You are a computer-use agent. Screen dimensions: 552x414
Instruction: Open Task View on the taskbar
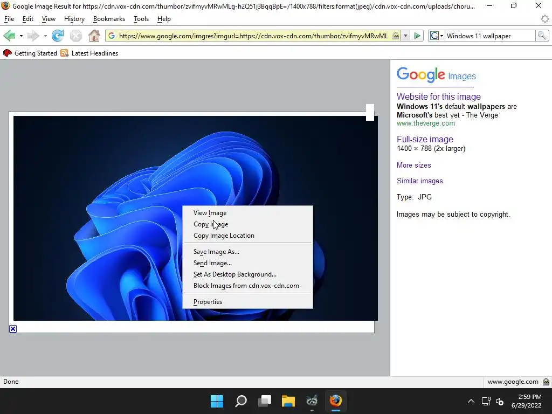pyautogui.click(x=264, y=401)
